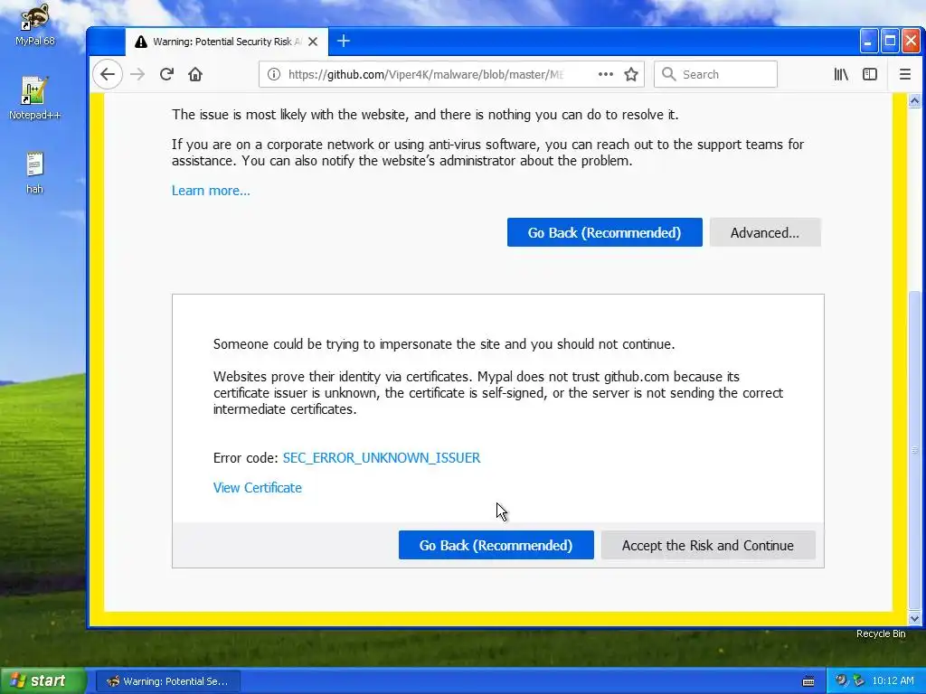
Task: Click the Warning: Potential Se… taskbar button
Action: click(x=167, y=681)
